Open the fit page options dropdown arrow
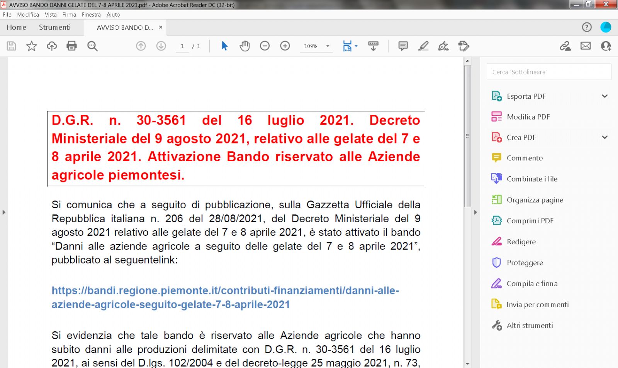The height and width of the screenshot is (368, 618). tap(356, 46)
